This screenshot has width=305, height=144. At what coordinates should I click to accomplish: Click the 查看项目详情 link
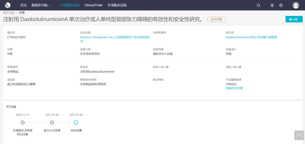[x=234, y=88]
